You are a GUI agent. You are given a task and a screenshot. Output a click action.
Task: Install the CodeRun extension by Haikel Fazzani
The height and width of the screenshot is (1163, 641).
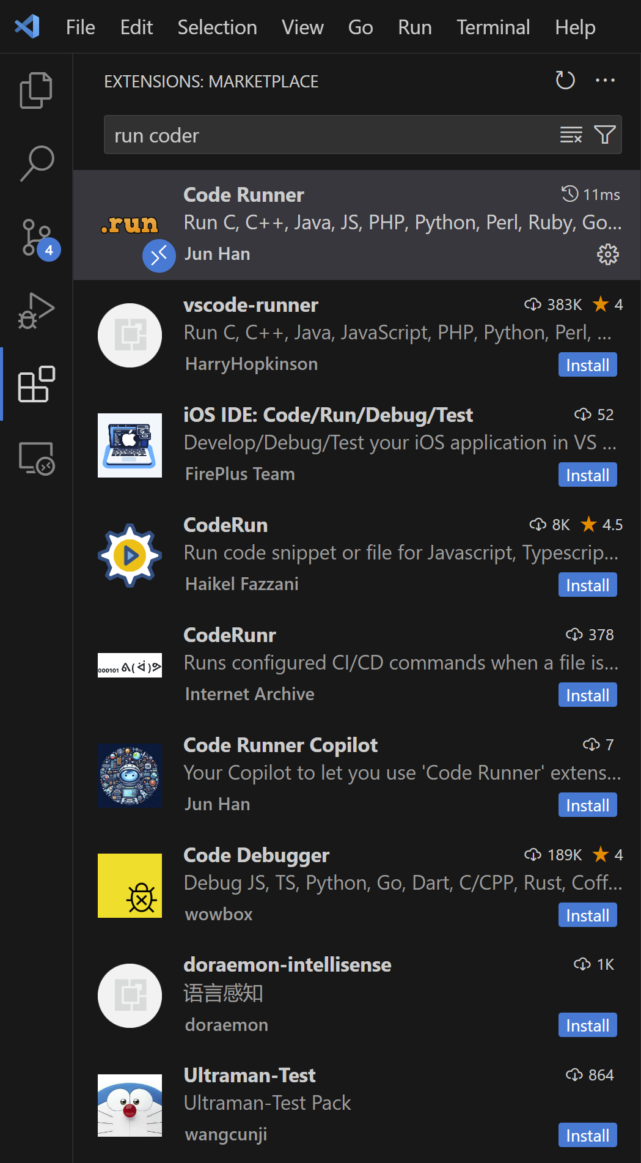pyautogui.click(x=587, y=585)
